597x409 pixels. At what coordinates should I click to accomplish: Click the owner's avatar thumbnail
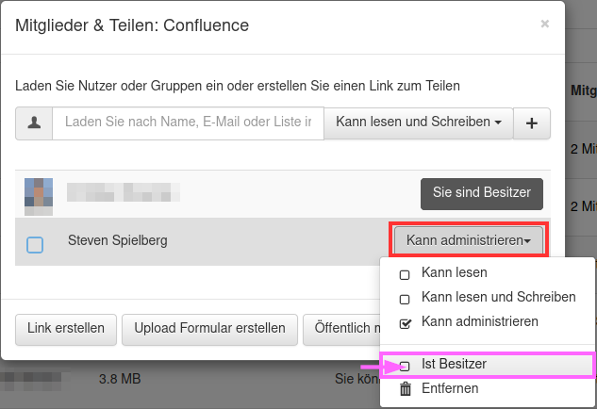point(39,193)
